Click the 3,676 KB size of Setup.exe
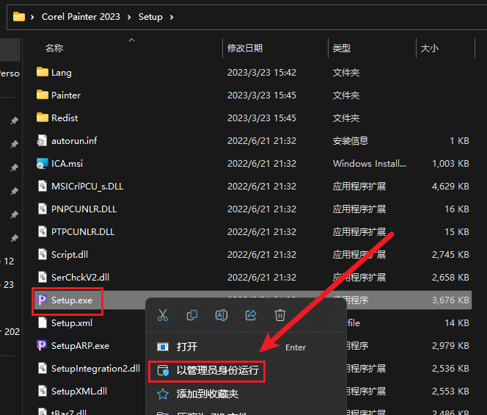The height and width of the screenshot is (415, 487). (x=450, y=300)
